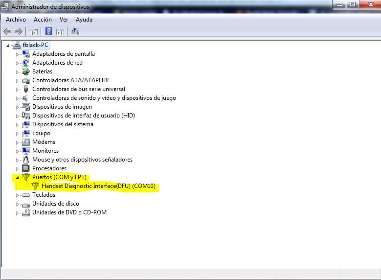This screenshot has width=381, height=280.
Task: Click the Procesadores device icon
Action: [26, 168]
